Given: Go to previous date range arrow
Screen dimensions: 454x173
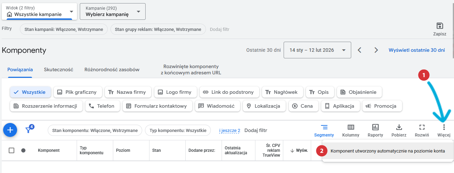Looking at the screenshot, I should point(360,50).
